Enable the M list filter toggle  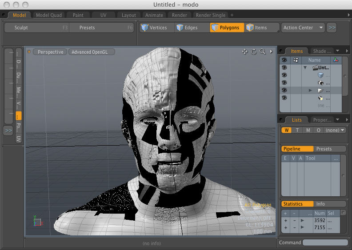(x=308, y=130)
